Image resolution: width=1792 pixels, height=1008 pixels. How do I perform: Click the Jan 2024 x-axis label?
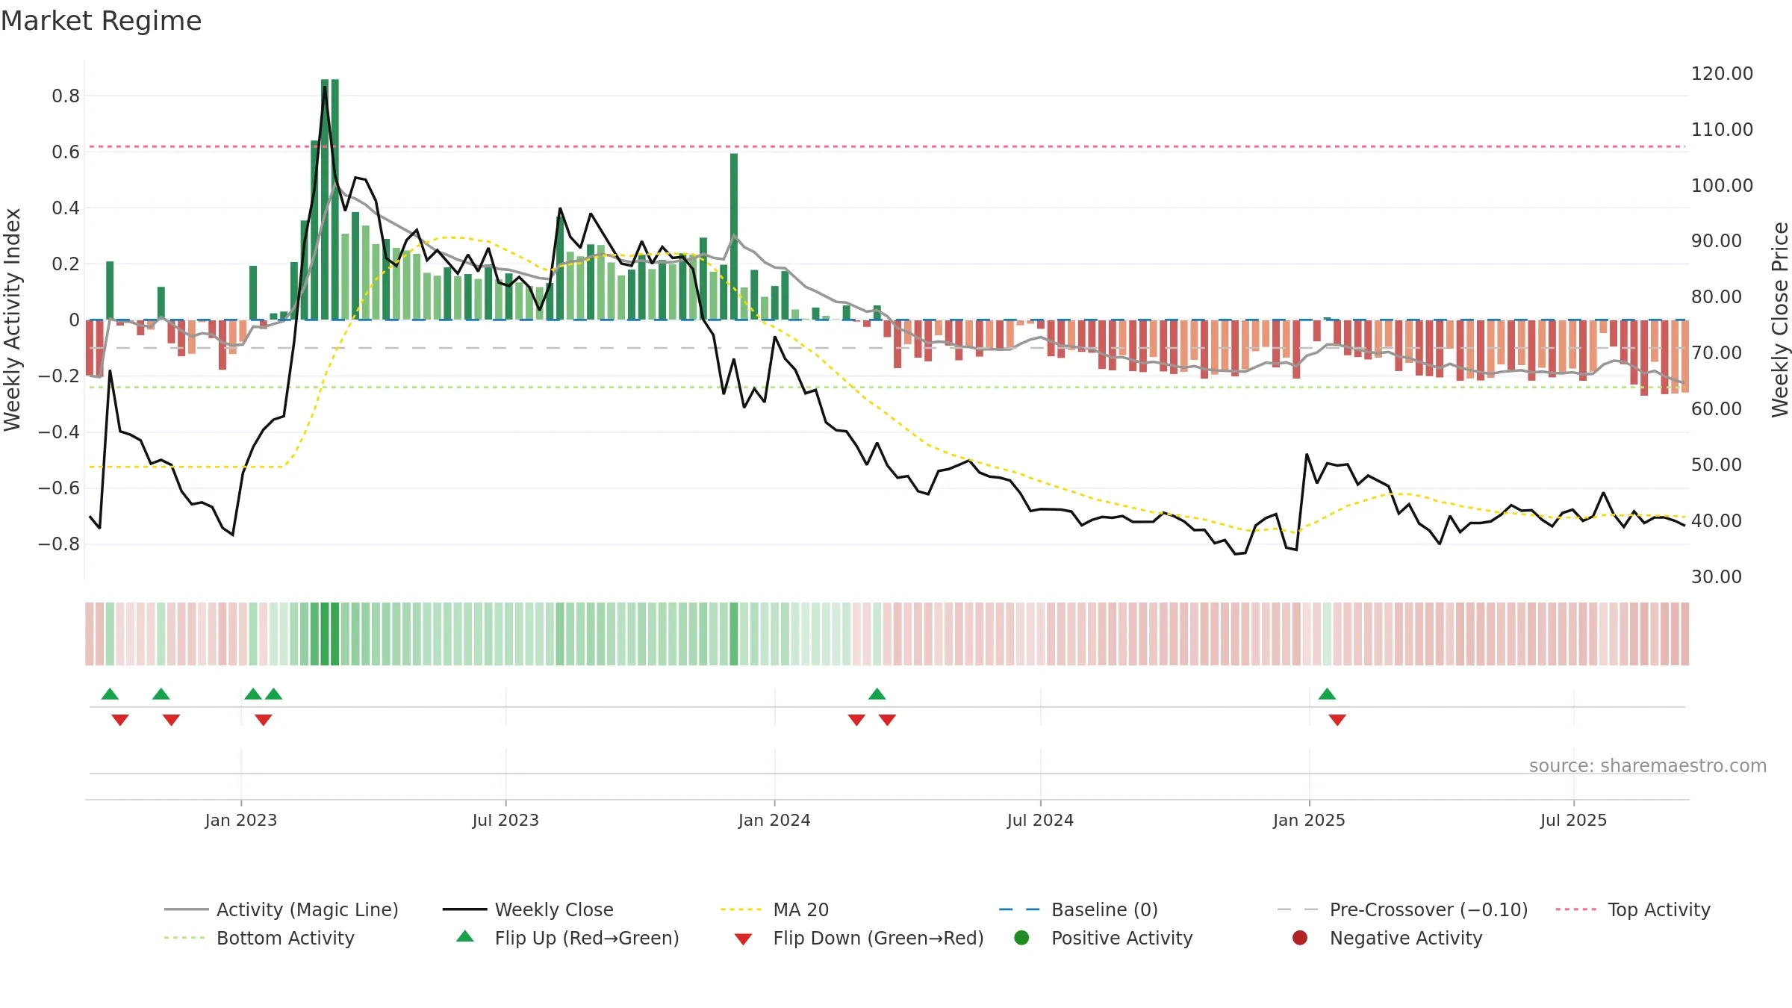click(774, 820)
